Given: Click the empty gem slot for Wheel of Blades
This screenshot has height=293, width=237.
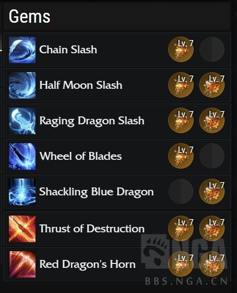Looking at the screenshot, I should [x=212, y=156].
